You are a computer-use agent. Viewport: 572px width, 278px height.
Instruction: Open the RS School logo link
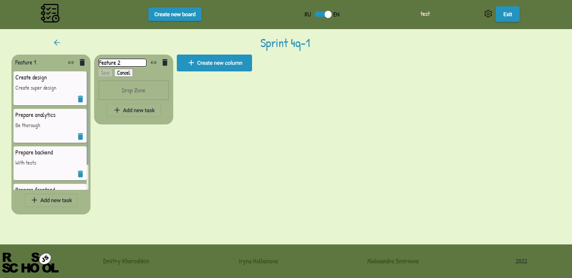click(x=30, y=262)
